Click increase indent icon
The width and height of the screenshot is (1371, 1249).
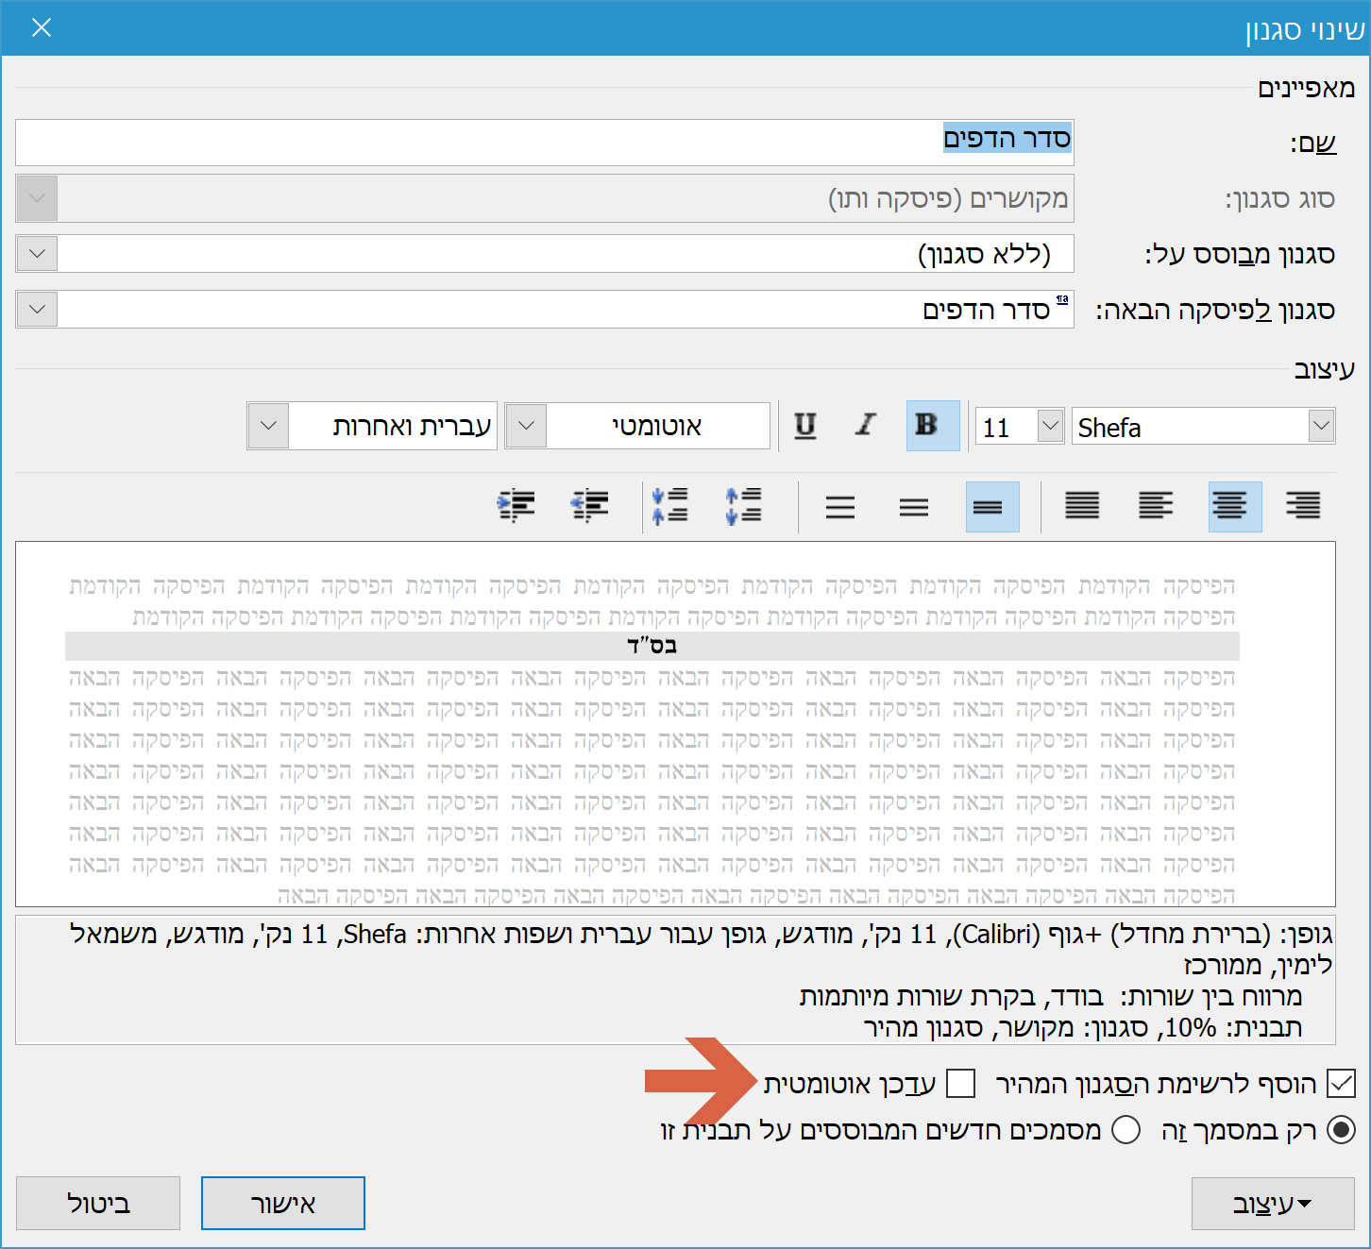click(516, 507)
